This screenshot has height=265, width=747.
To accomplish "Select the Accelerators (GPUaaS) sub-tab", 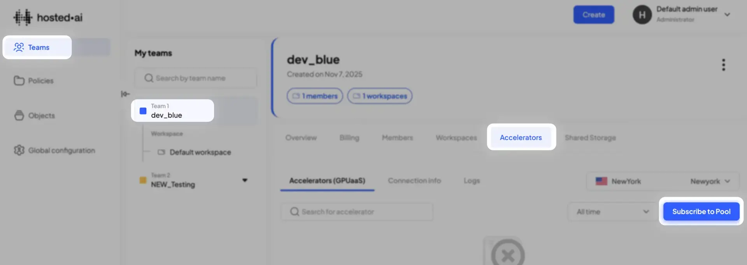I will click(x=327, y=181).
